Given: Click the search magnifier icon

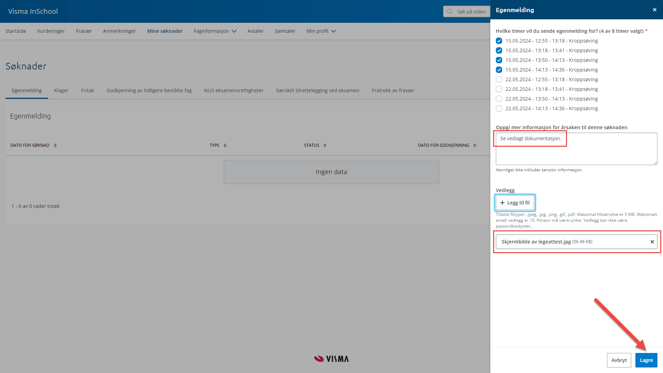Looking at the screenshot, I should tap(450, 11).
